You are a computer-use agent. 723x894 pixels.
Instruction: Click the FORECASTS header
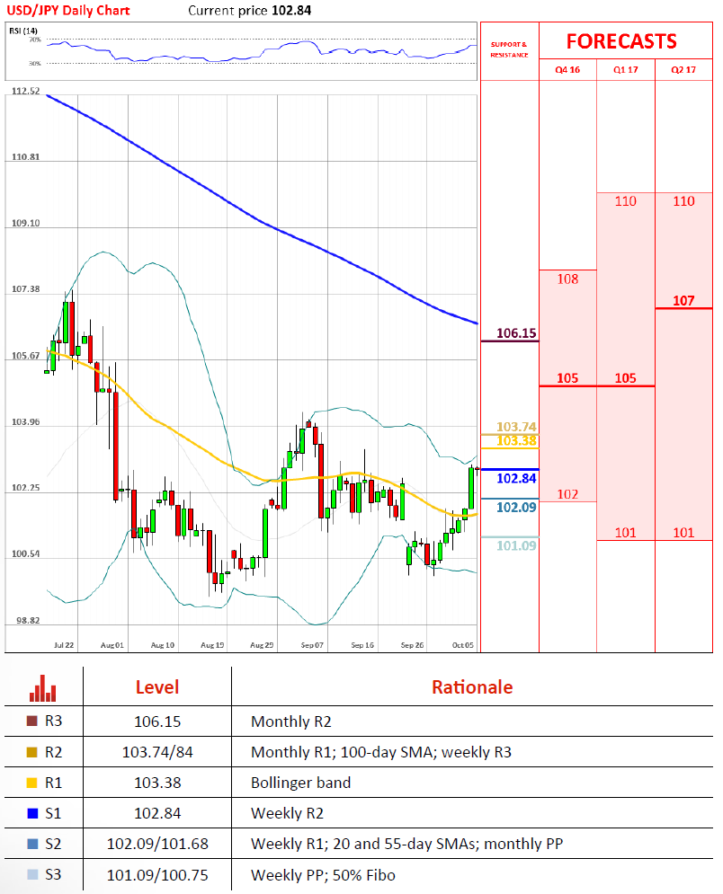(x=621, y=41)
